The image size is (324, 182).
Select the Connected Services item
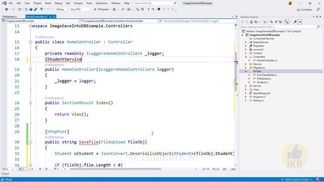click(264, 38)
